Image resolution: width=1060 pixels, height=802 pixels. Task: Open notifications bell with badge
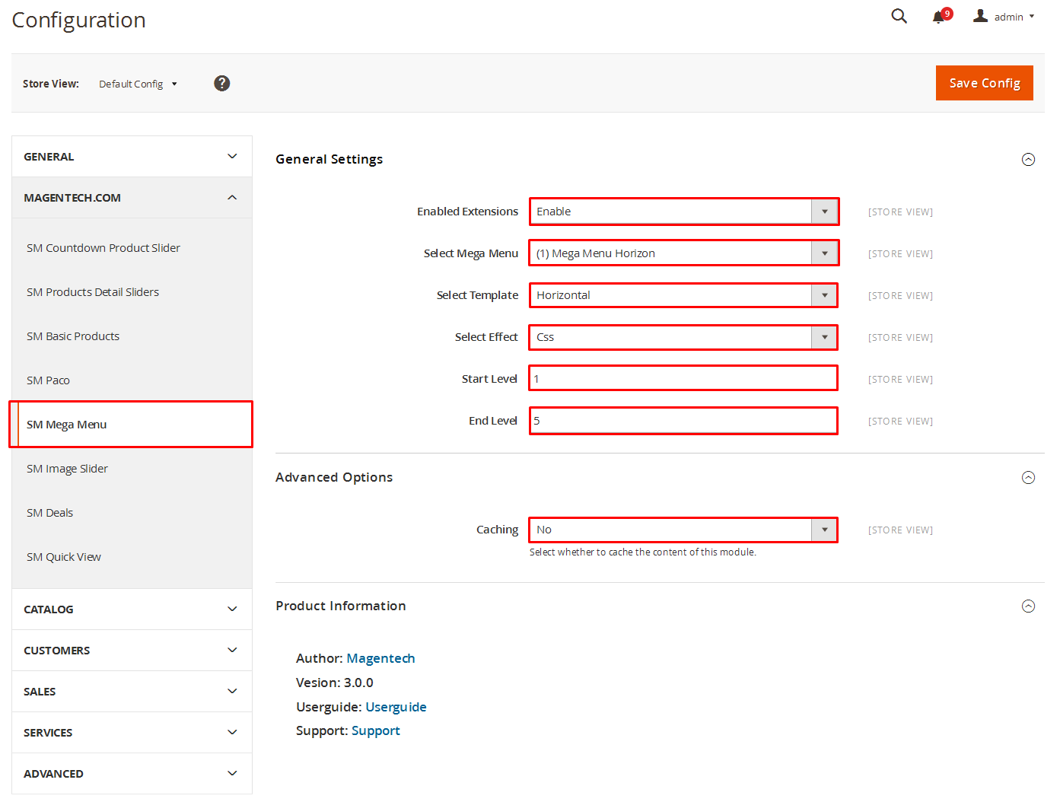[942, 16]
